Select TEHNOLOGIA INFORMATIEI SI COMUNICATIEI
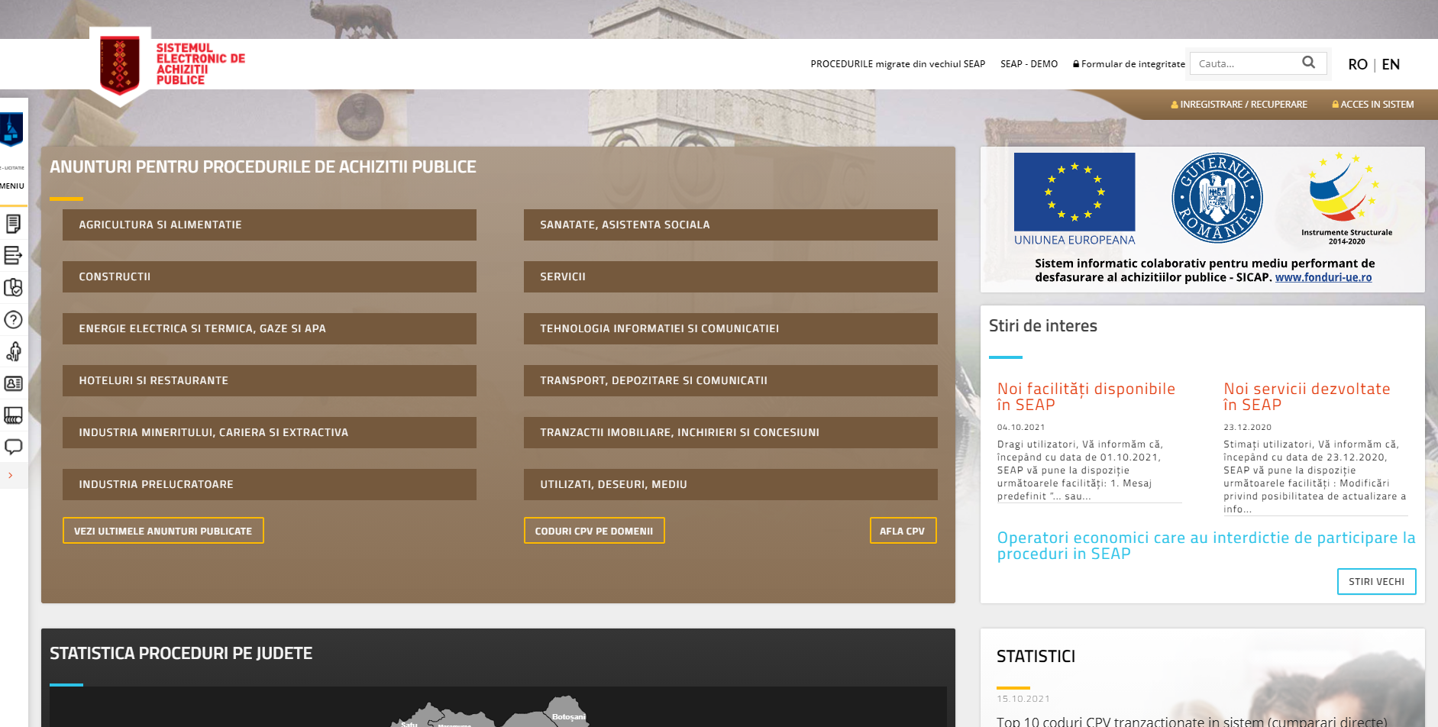1438x727 pixels. click(731, 328)
